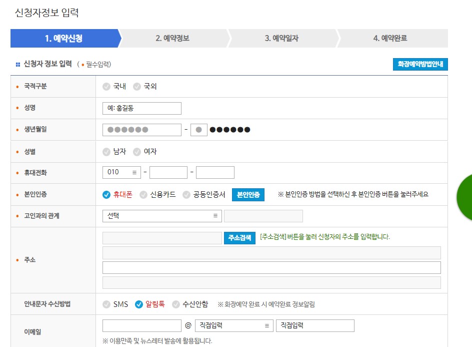
Task: Choose 수신안함 notification option
Action: tap(176, 304)
